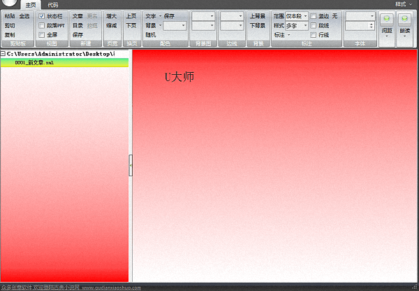Collapse the file panel via splitter handle
Screen dimensions: 419x291
pos(131,166)
